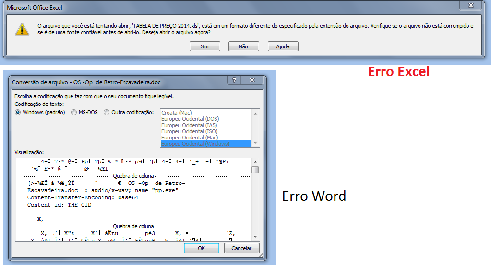Click the Content-id: THE-CID preview line
Screen dimensions: 491x265
tap(59, 205)
